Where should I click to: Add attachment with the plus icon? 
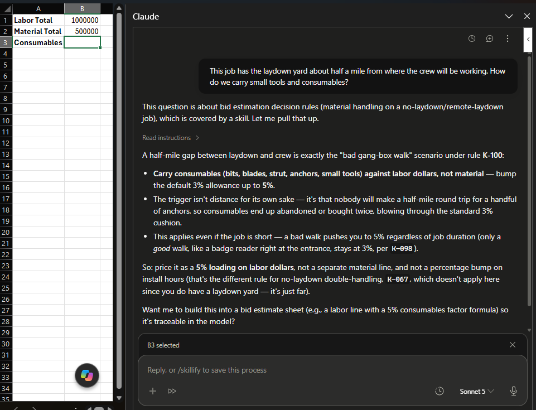click(x=153, y=391)
